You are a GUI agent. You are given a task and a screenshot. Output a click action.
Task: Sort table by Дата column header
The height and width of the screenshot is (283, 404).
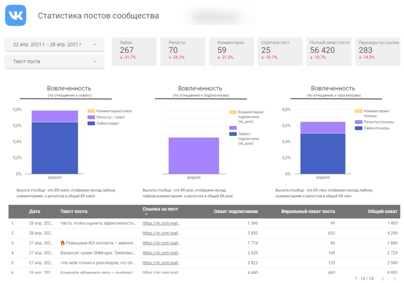(35, 211)
